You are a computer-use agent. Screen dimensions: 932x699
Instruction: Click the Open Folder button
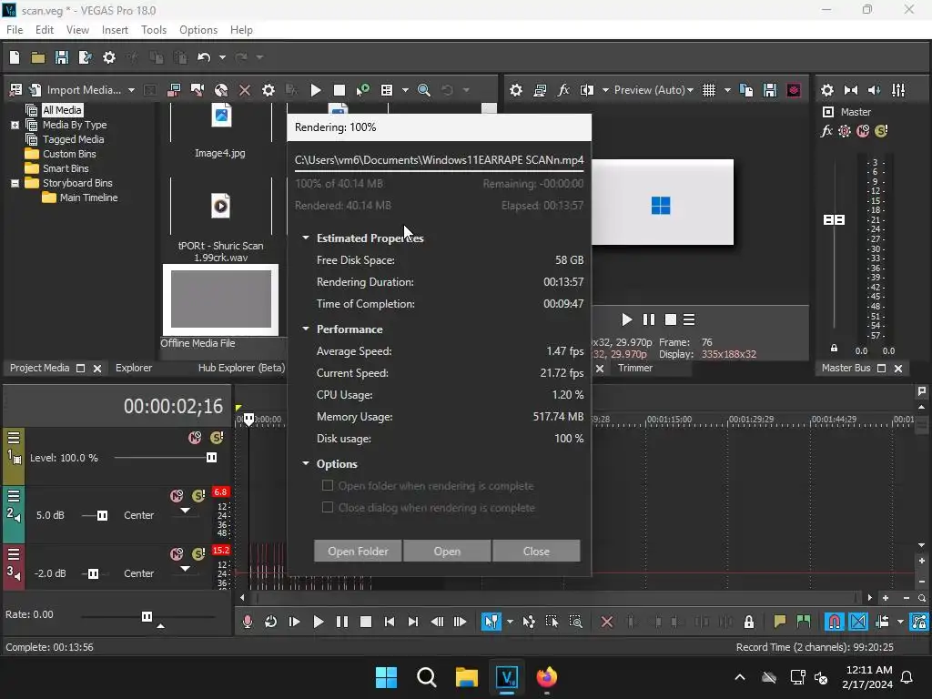(358, 551)
